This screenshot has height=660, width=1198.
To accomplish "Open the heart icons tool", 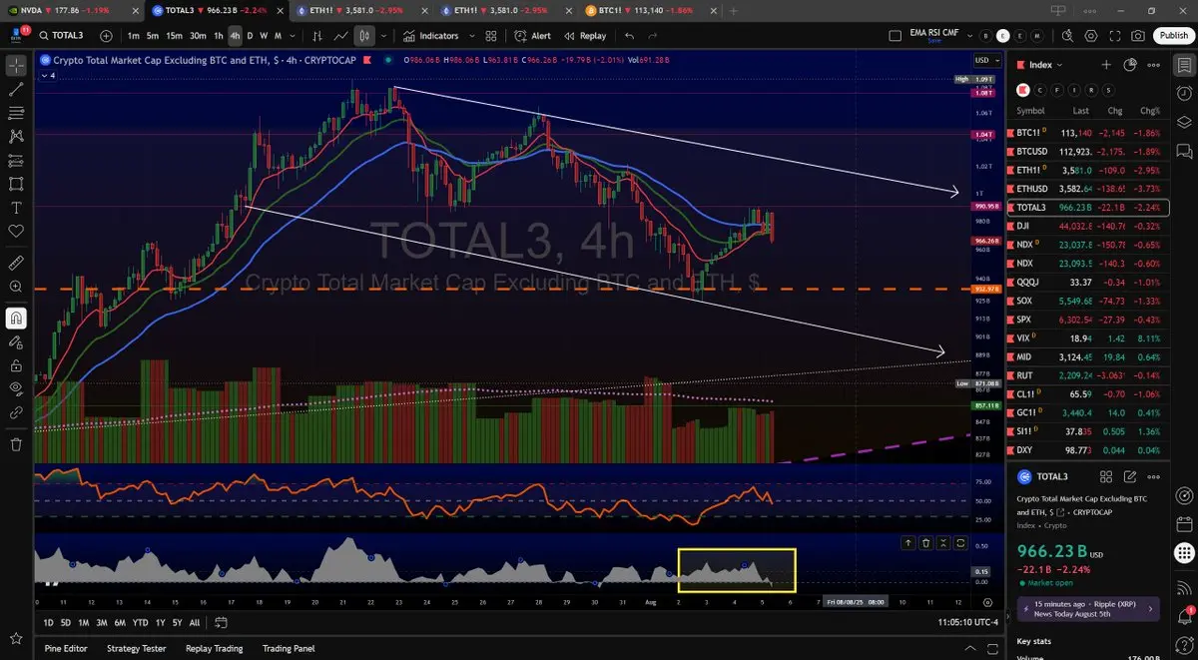I will (x=16, y=231).
